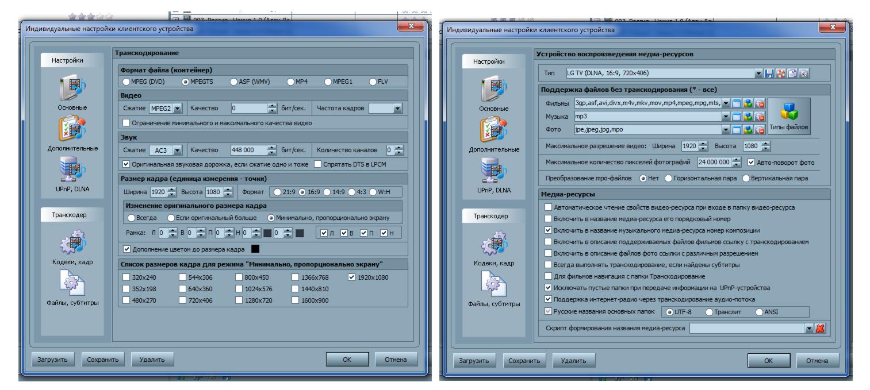This screenshot has width=870, height=390.
Task: Select the MP4 container format radio button
Action: coord(291,82)
